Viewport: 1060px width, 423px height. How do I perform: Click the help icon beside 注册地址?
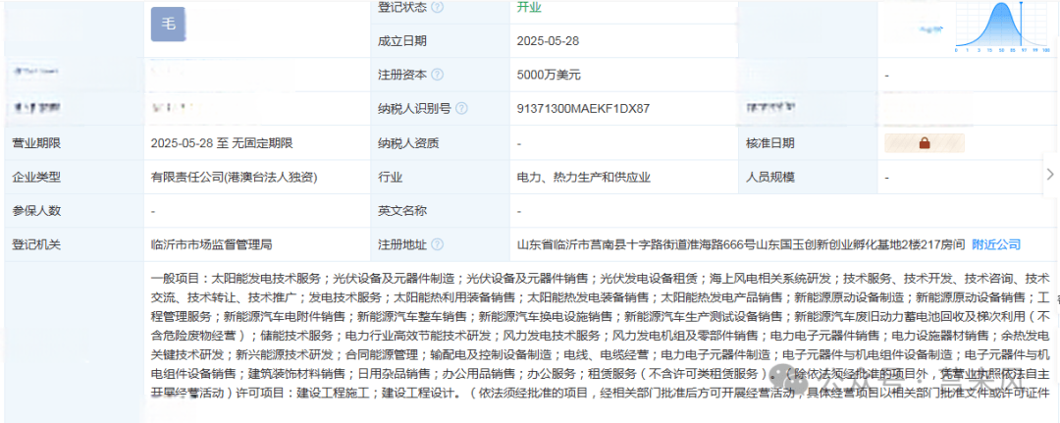(438, 244)
